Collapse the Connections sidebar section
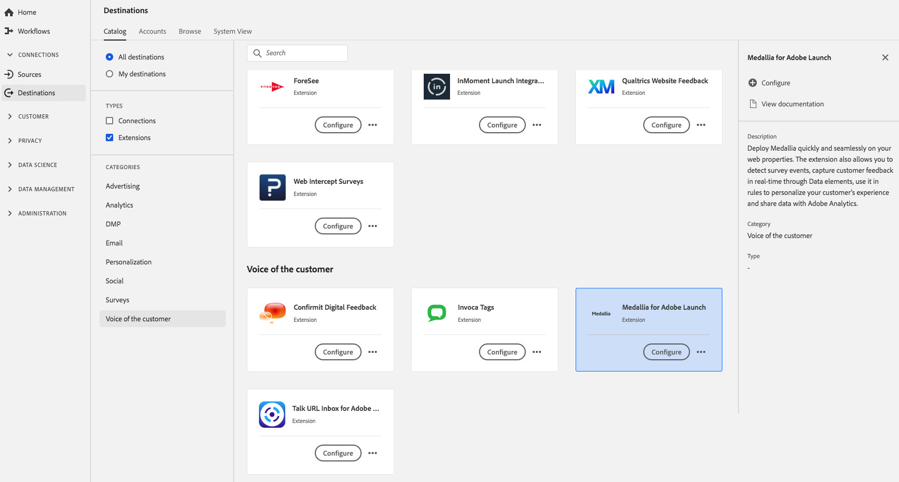The height and width of the screenshot is (482, 899). tap(10, 55)
